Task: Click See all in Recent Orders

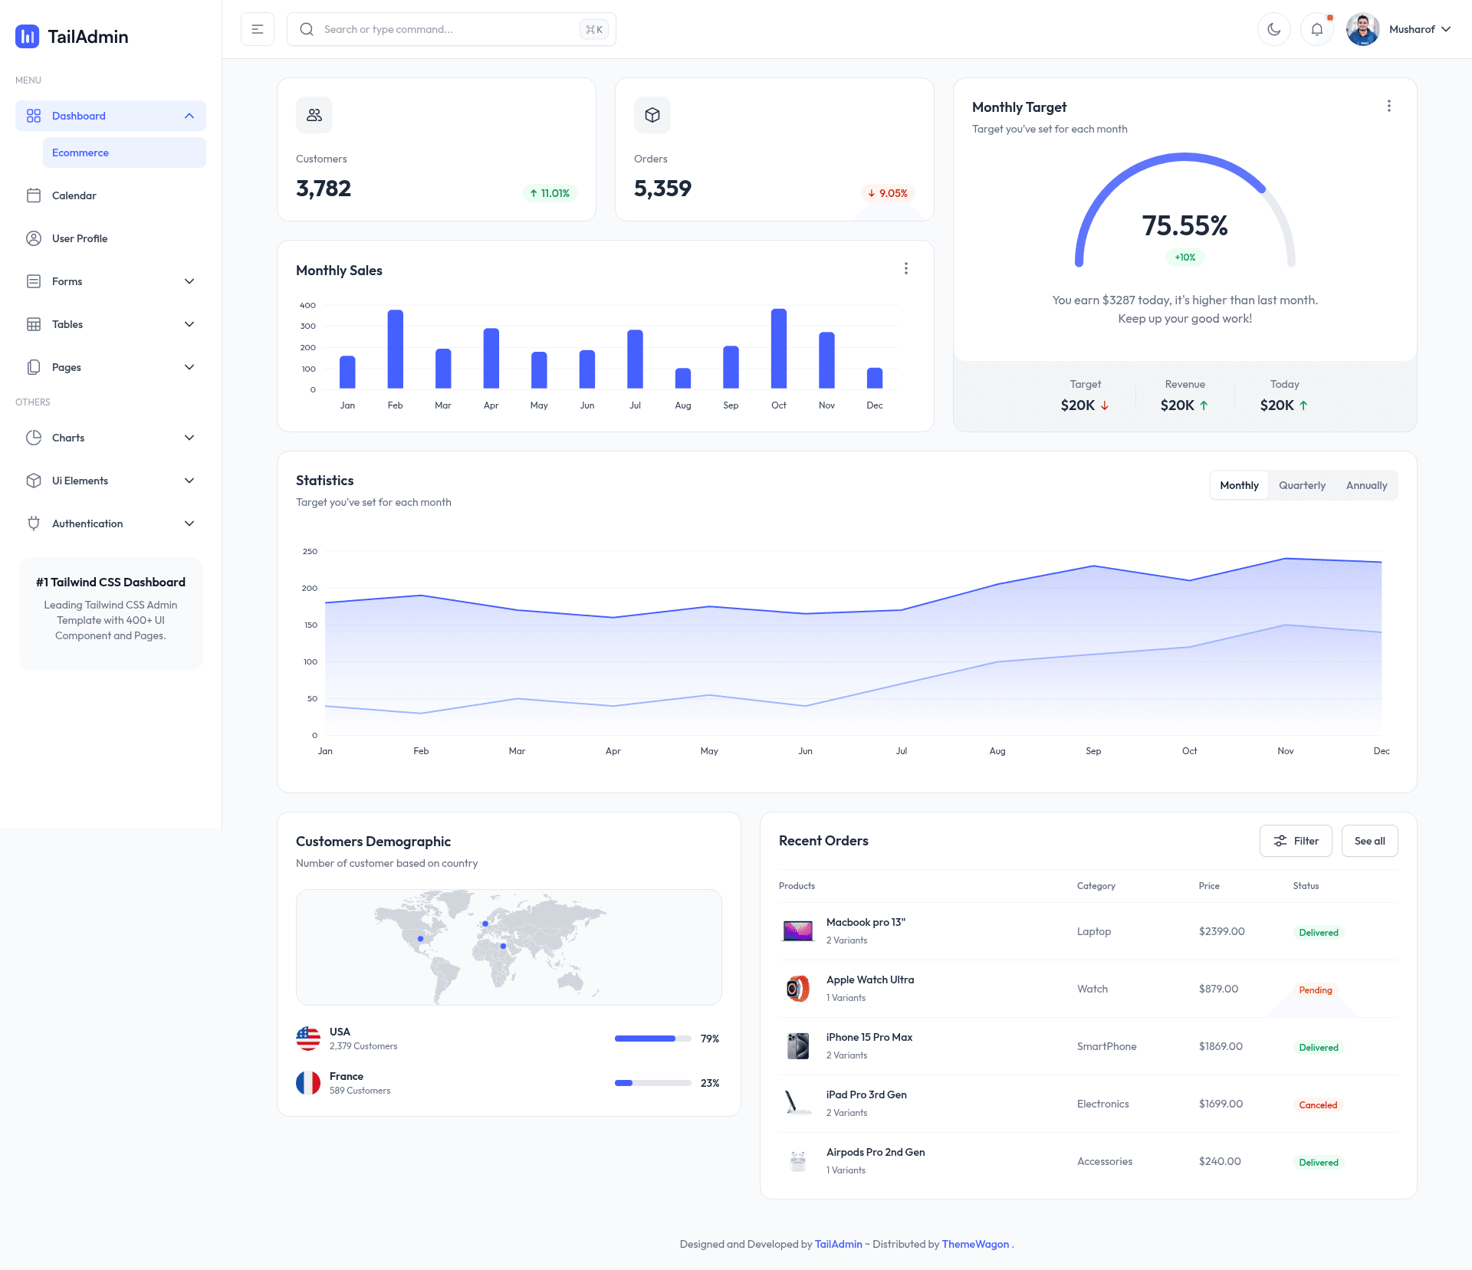Action: click(1369, 841)
